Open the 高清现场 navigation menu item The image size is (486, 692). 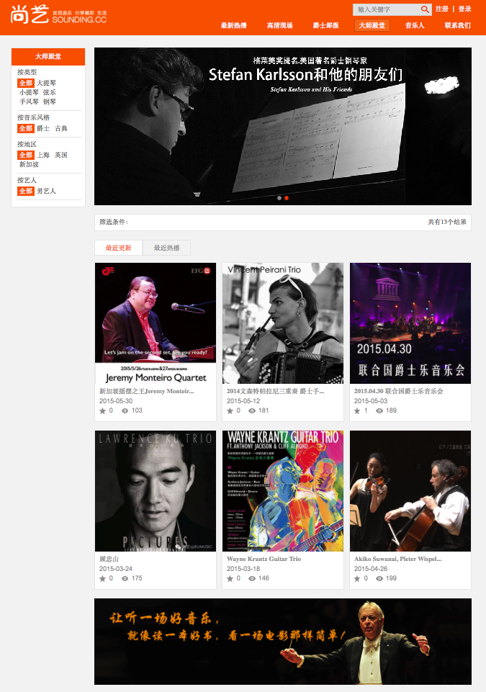pos(280,26)
